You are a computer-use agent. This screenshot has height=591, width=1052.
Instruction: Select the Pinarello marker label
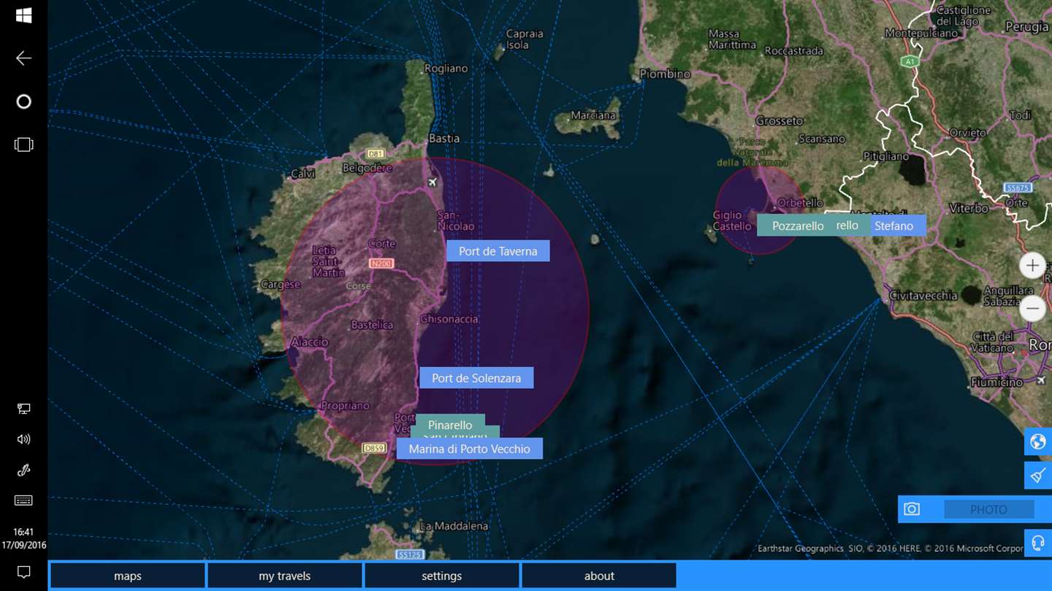pyautogui.click(x=450, y=423)
